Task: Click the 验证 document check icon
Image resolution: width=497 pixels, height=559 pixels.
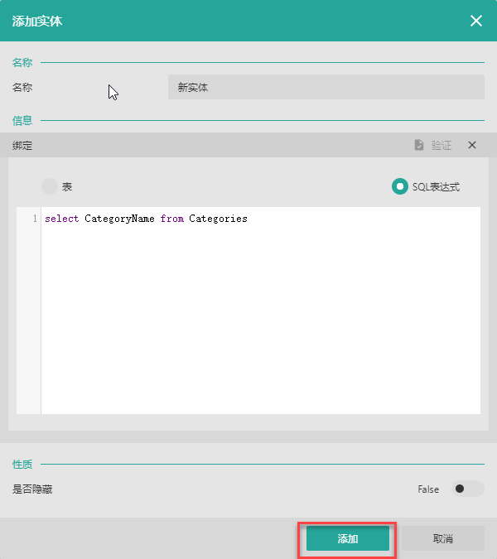Action: click(x=419, y=145)
